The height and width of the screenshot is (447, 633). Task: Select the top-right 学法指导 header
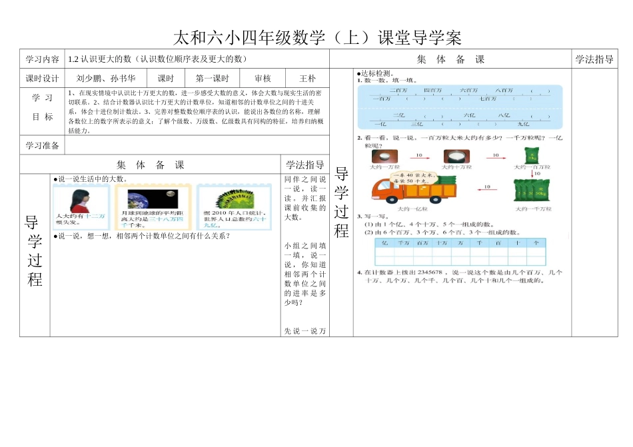coord(594,59)
